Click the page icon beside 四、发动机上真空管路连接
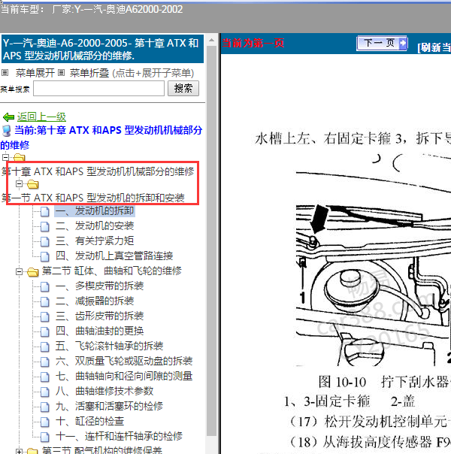This screenshot has width=451, height=454. pyautogui.click(x=45, y=256)
